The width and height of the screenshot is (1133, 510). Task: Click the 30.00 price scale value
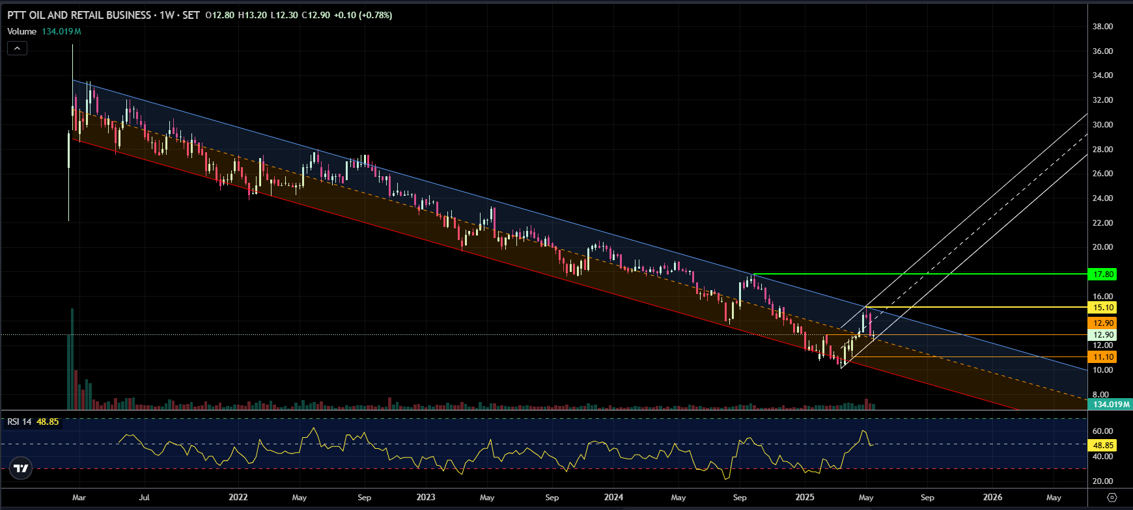1102,125
